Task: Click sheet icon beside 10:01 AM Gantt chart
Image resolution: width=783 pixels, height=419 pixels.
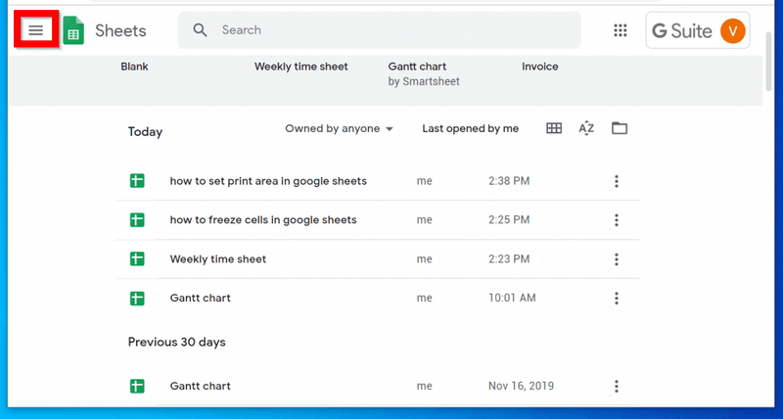Action: click(x=137, y=299)
